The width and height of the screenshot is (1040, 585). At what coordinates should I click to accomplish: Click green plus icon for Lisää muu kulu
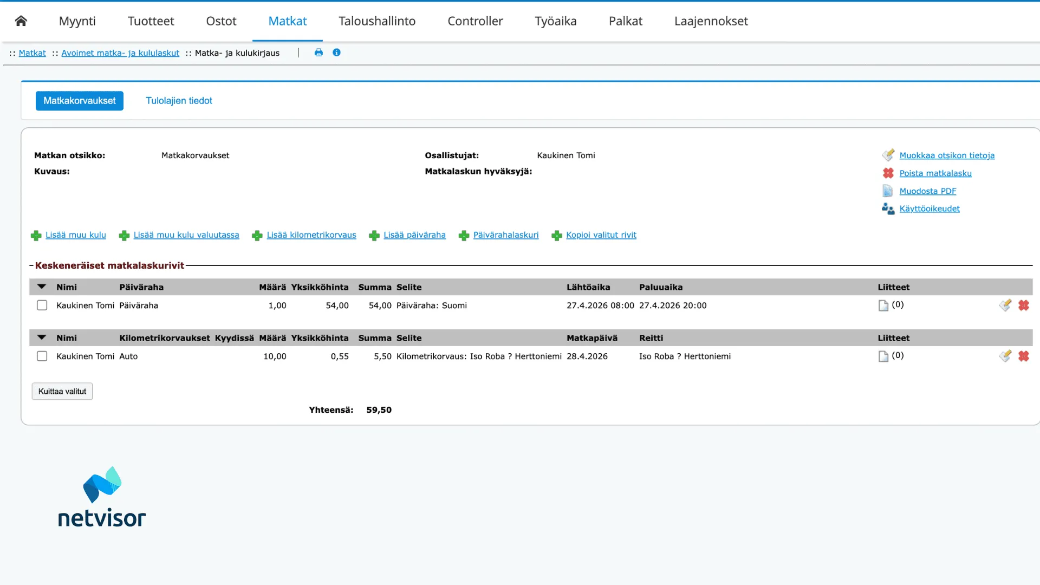pos(36,236)
